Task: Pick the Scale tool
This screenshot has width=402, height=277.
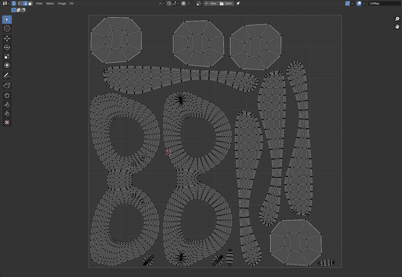Action: (x=7, y=56)
